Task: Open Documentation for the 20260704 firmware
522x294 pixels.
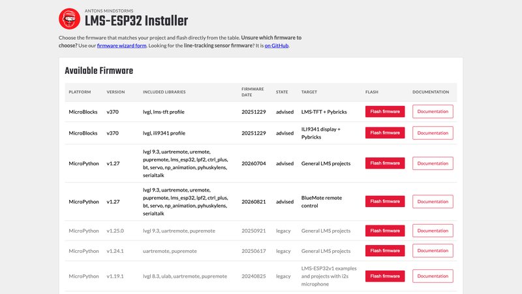Action: [433, 163]
